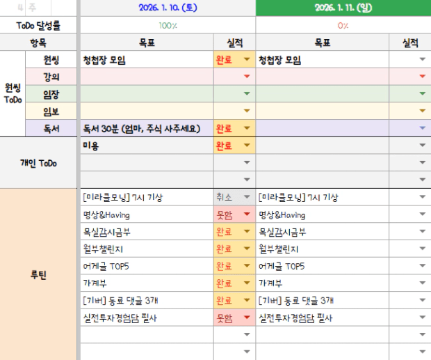Select the Jan 11 [미라클모닝] 7시 기상 cell
Screen dimensions: 431x360
coord(323,197)
